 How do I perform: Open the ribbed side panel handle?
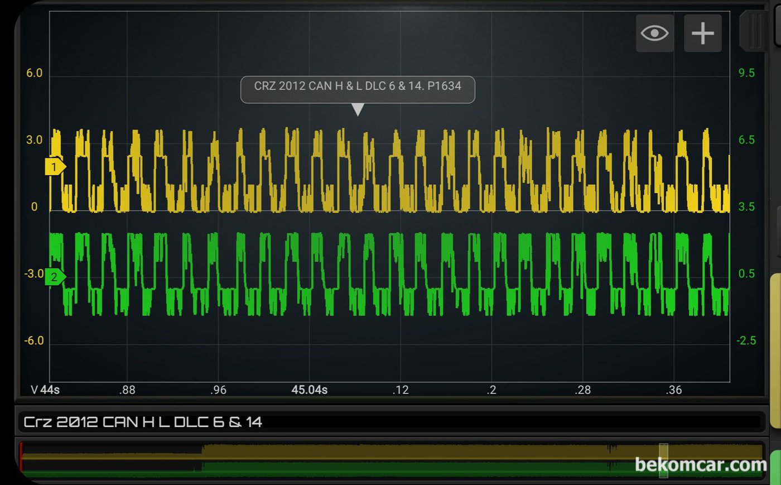click(754, 31)
